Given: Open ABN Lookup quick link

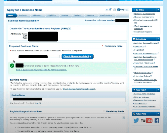Looking at the screenshot, I should tap(139, 46).
